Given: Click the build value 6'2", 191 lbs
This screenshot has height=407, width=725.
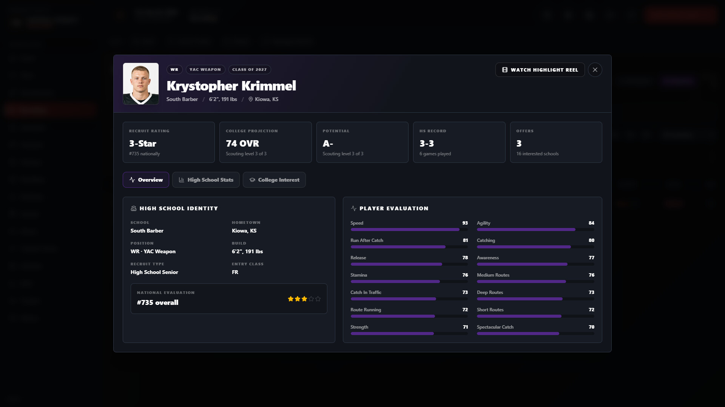Looking at the screenshot, I should (247, 251).
